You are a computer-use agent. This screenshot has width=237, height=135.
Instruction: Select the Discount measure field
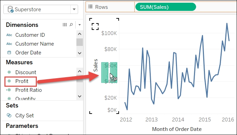tap(26, 72)
